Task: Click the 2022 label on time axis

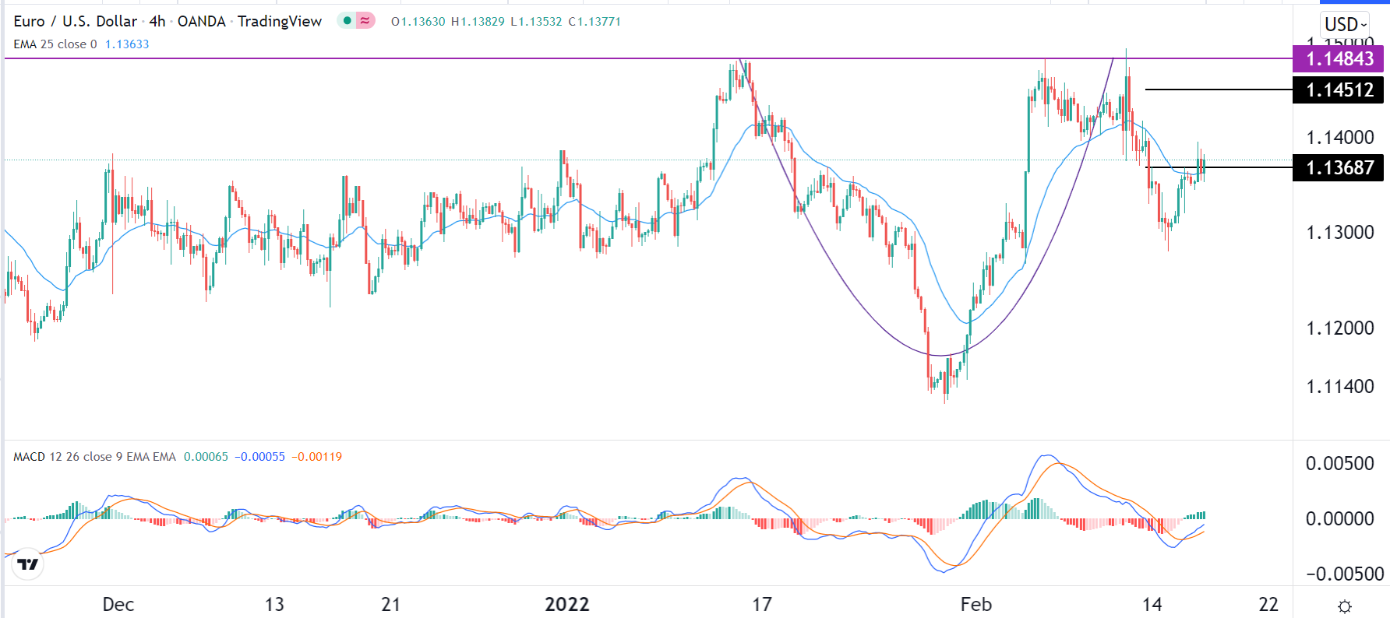Action: (x=567, y=605)
